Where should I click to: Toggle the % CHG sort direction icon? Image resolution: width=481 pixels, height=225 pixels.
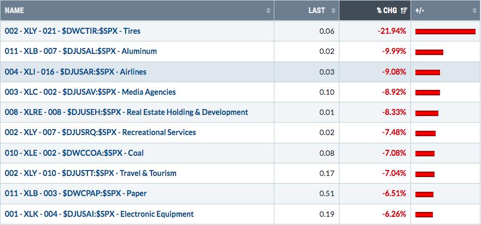point(404,10)
